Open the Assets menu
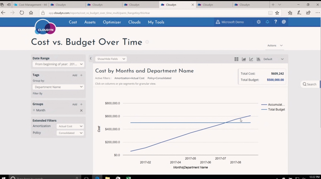 90,22
